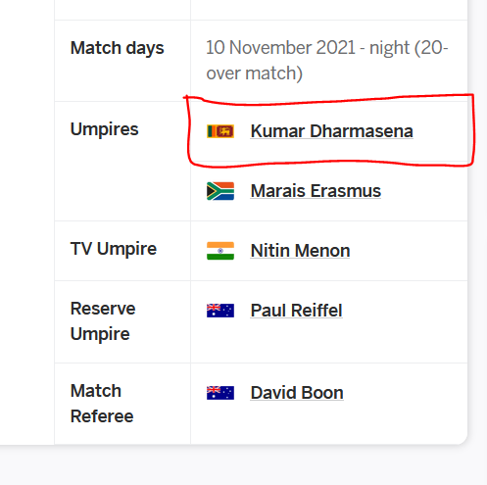Click the Australia flag beside Paul Reiffel
487x485 pixels.
[x=220, y=311]
